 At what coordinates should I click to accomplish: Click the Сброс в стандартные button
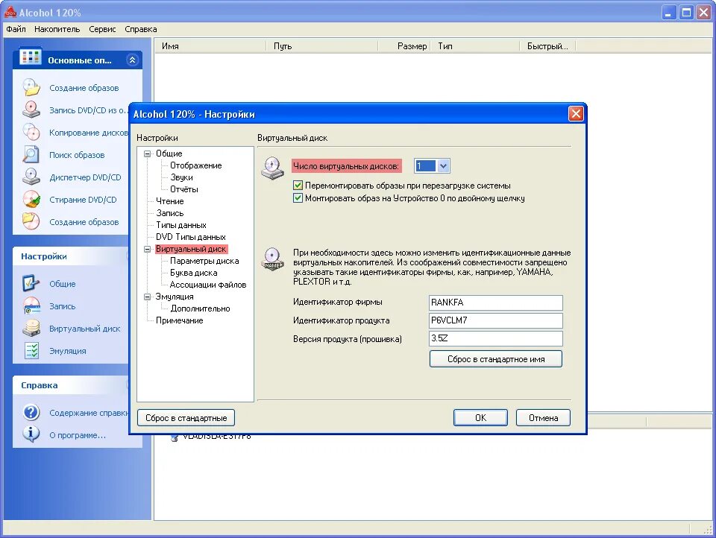click(186, 418)
